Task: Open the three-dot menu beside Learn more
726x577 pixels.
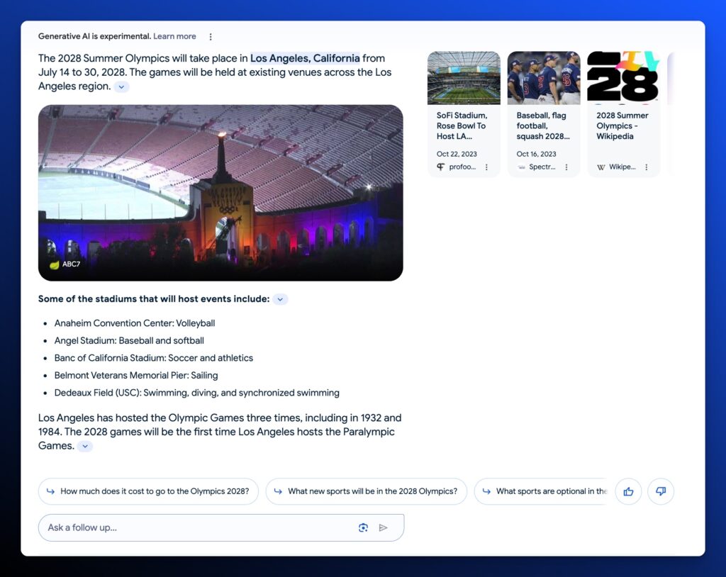Action: 211,37
